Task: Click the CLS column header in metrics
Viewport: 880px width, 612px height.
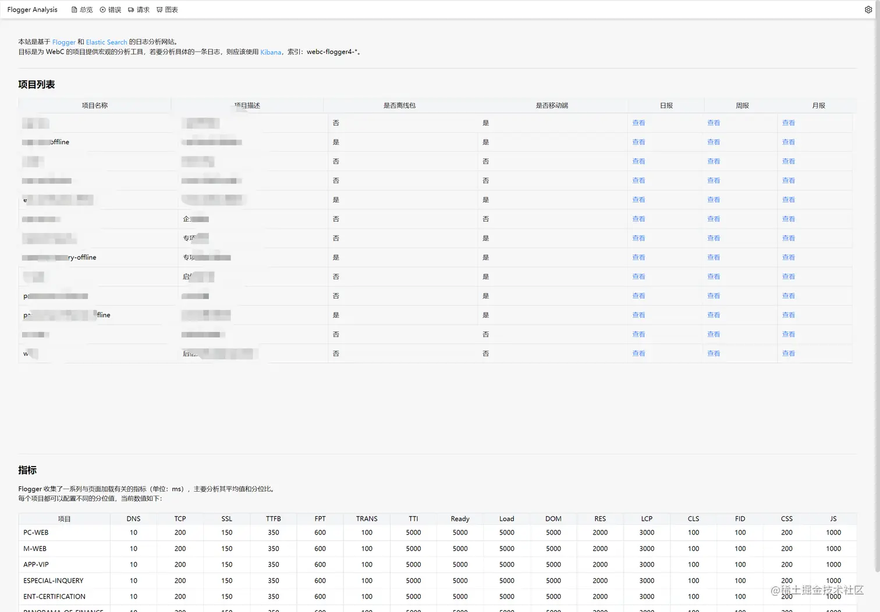Action: [693, 519]
